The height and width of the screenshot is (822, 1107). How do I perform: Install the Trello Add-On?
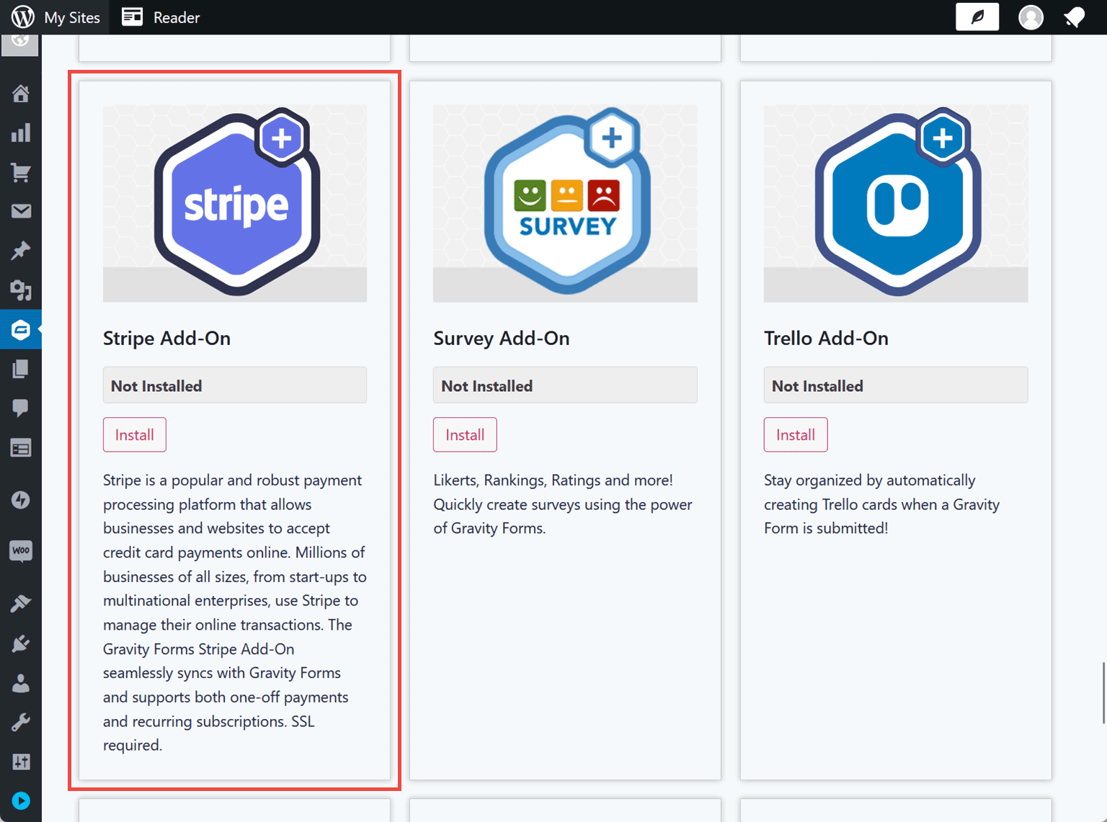(796, 434)
